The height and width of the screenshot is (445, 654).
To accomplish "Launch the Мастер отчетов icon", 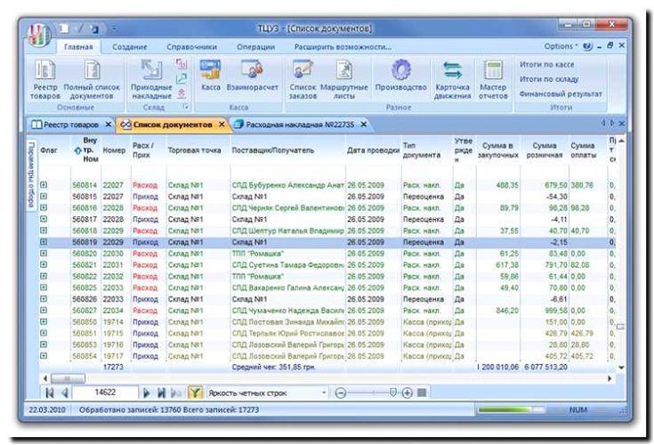I will 493,71.
